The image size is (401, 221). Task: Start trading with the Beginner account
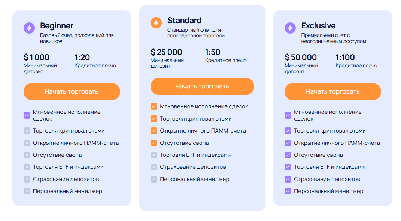tap(72, 91)
